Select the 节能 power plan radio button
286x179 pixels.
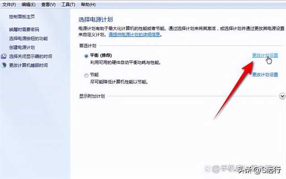pos(86,76)
